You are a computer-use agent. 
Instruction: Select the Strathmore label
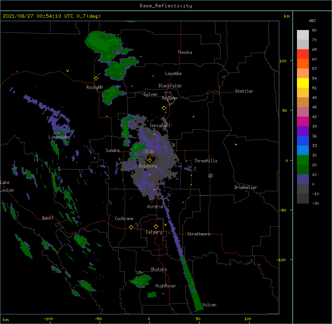click(199, 234)
